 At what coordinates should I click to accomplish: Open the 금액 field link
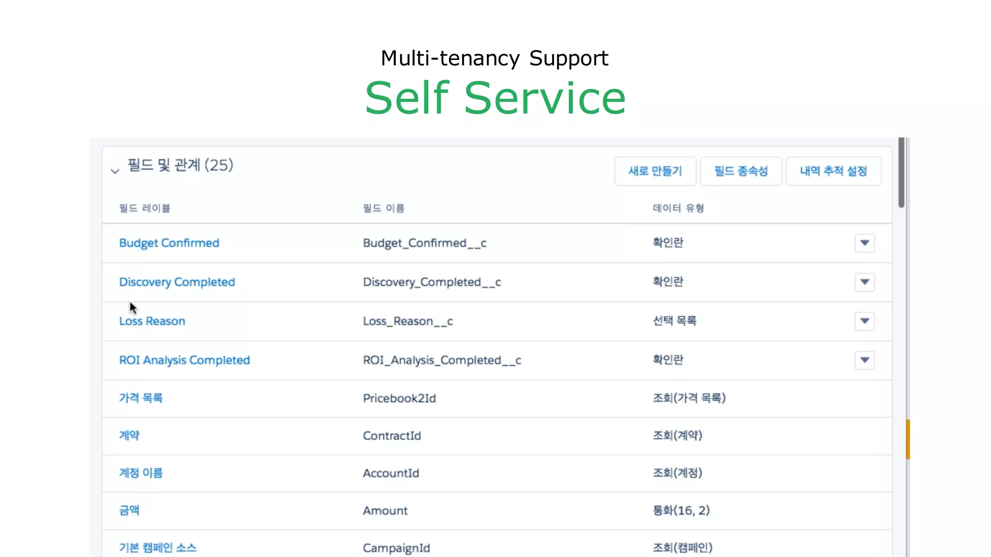(x=129, y=510)
